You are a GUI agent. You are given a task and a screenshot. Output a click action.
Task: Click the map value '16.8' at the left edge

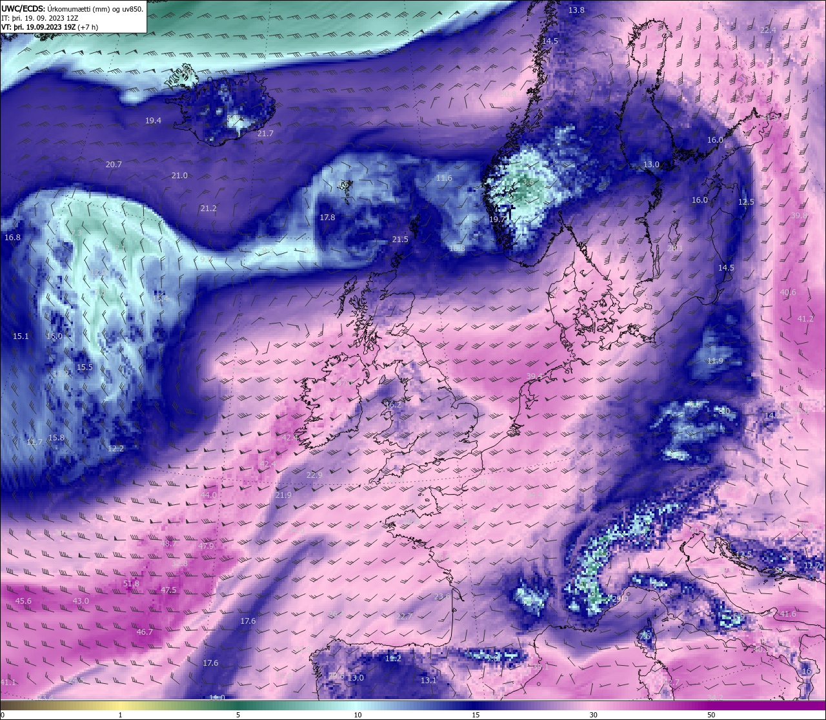coord(12,238)
